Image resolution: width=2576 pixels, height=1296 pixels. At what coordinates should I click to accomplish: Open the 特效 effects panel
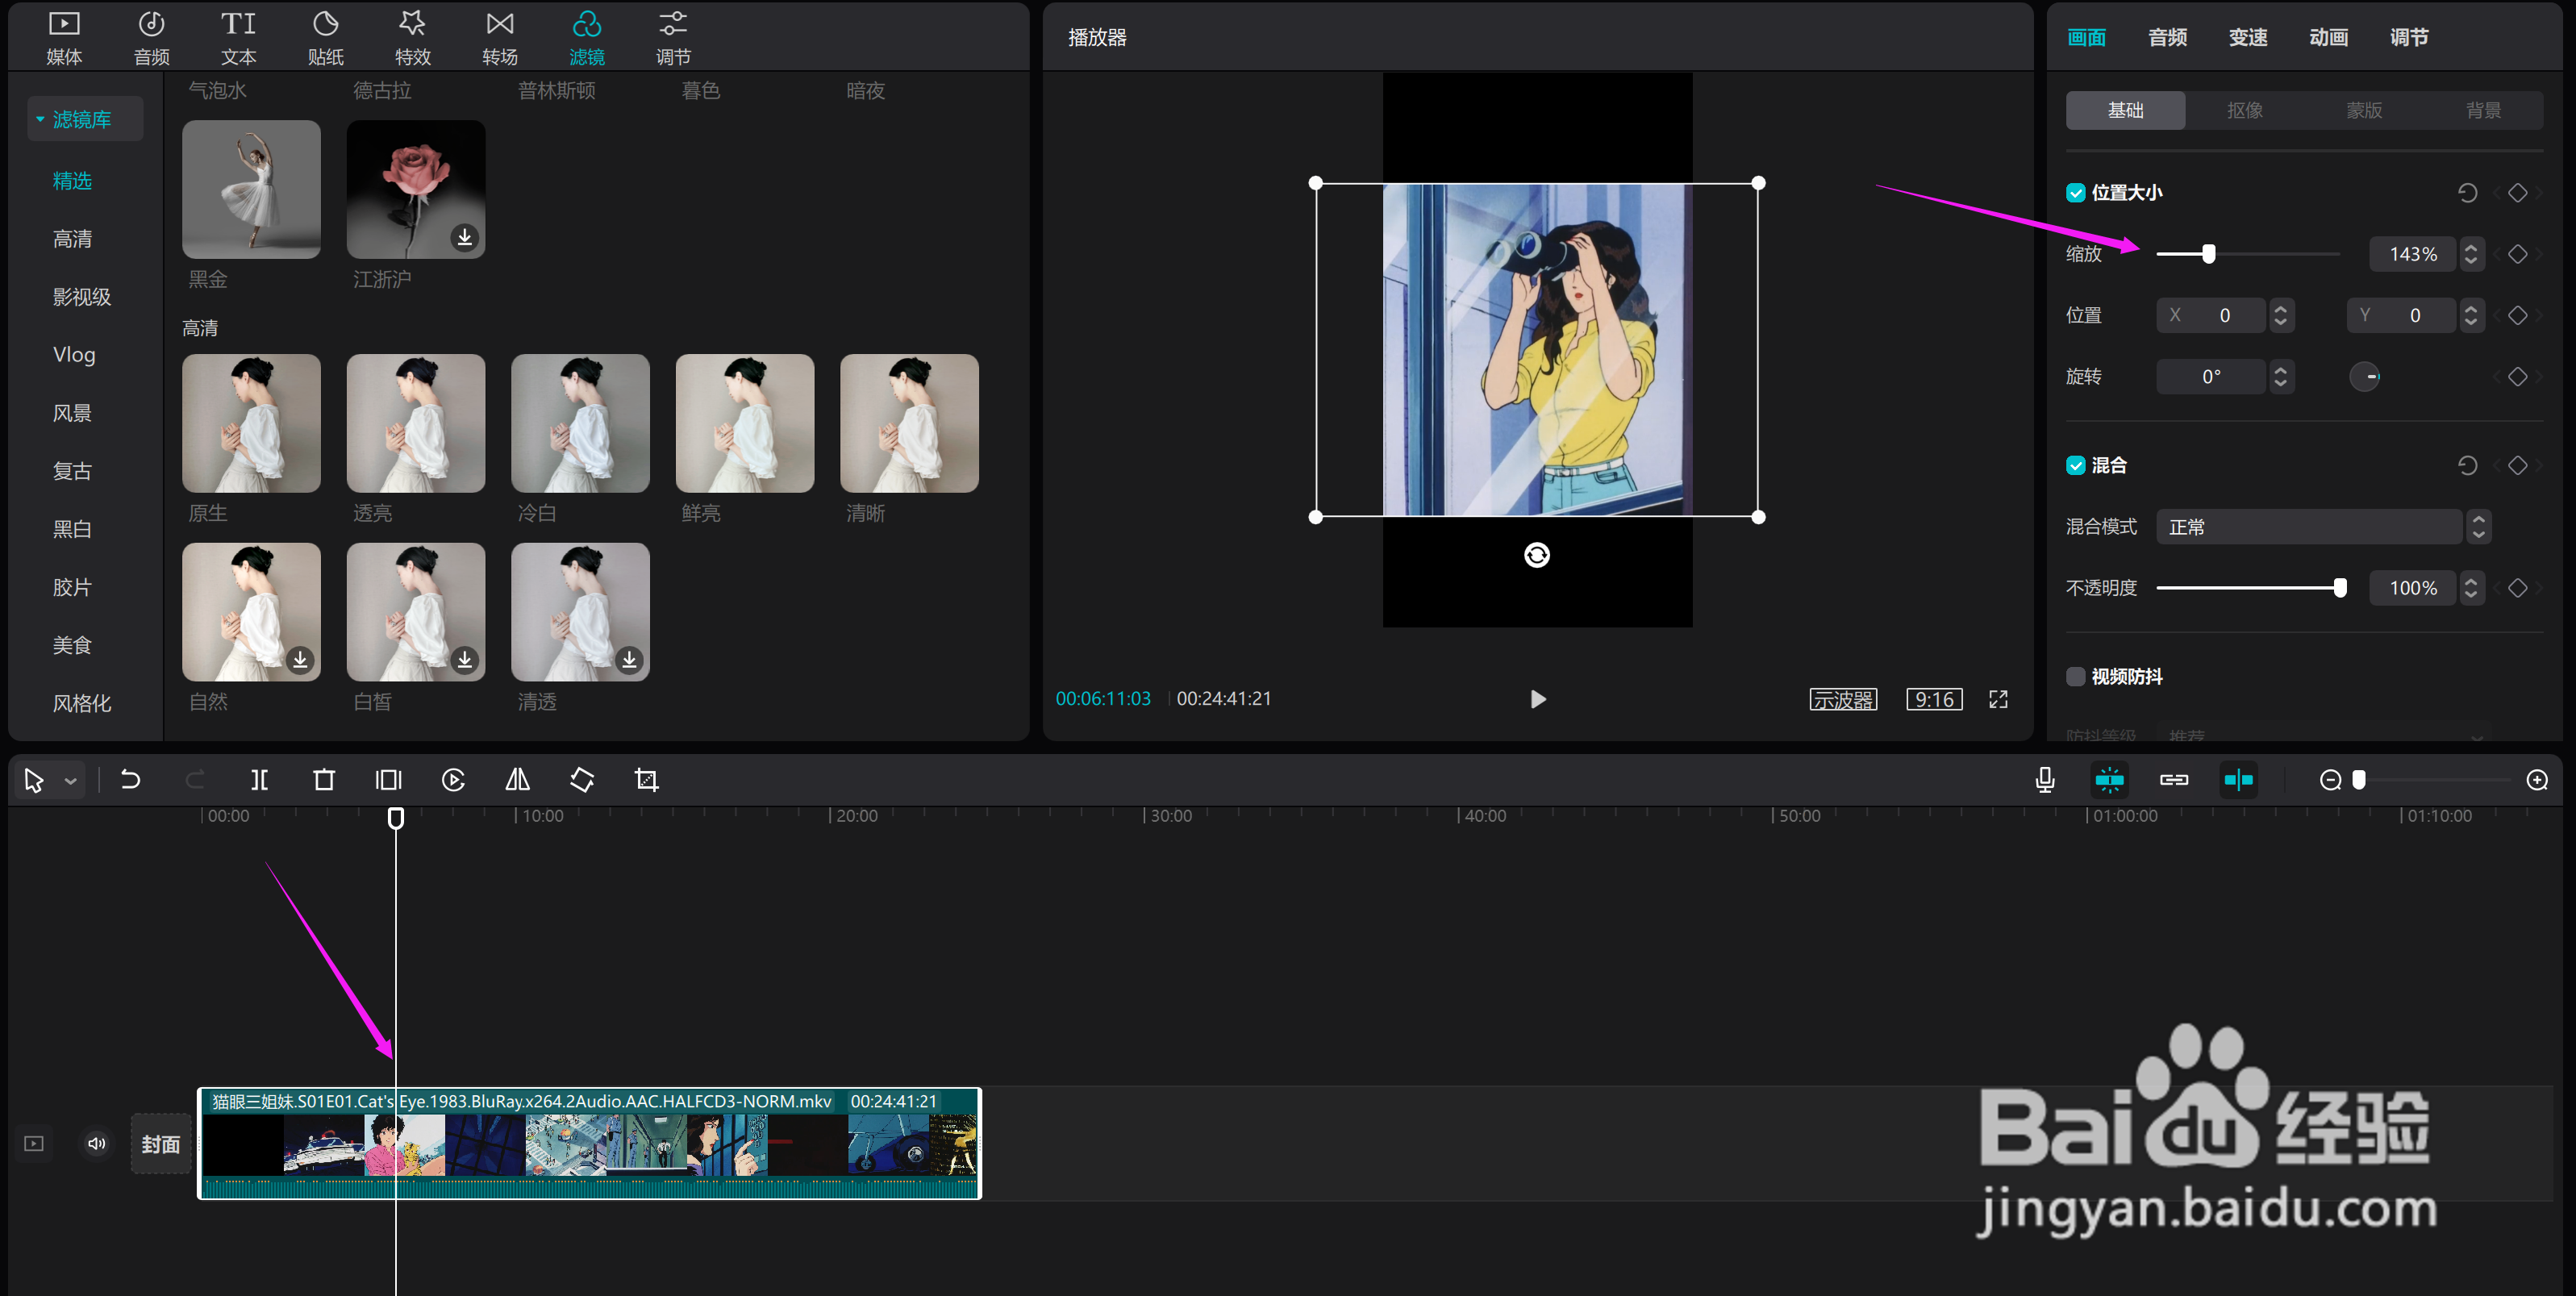[412, 37]
